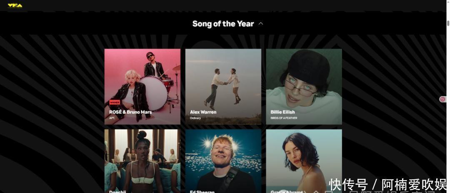450x193 pixels.
Task: Select the BIRDS OF A FEATHER title
Action: pos(284,118)
